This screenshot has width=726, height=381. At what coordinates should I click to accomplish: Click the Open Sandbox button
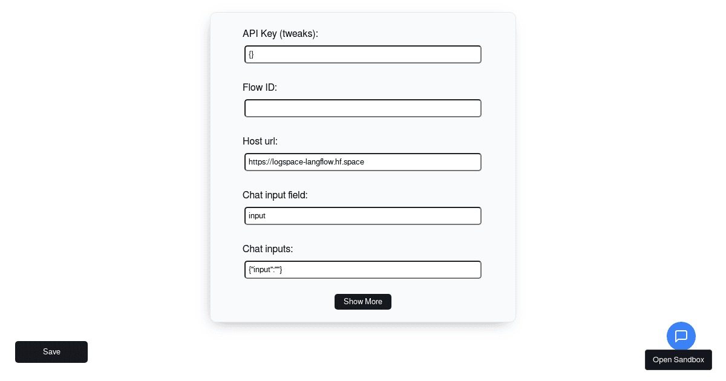pyautogui.click(x=678, y=360)
